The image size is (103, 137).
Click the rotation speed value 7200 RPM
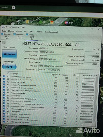tap(92, 57)
